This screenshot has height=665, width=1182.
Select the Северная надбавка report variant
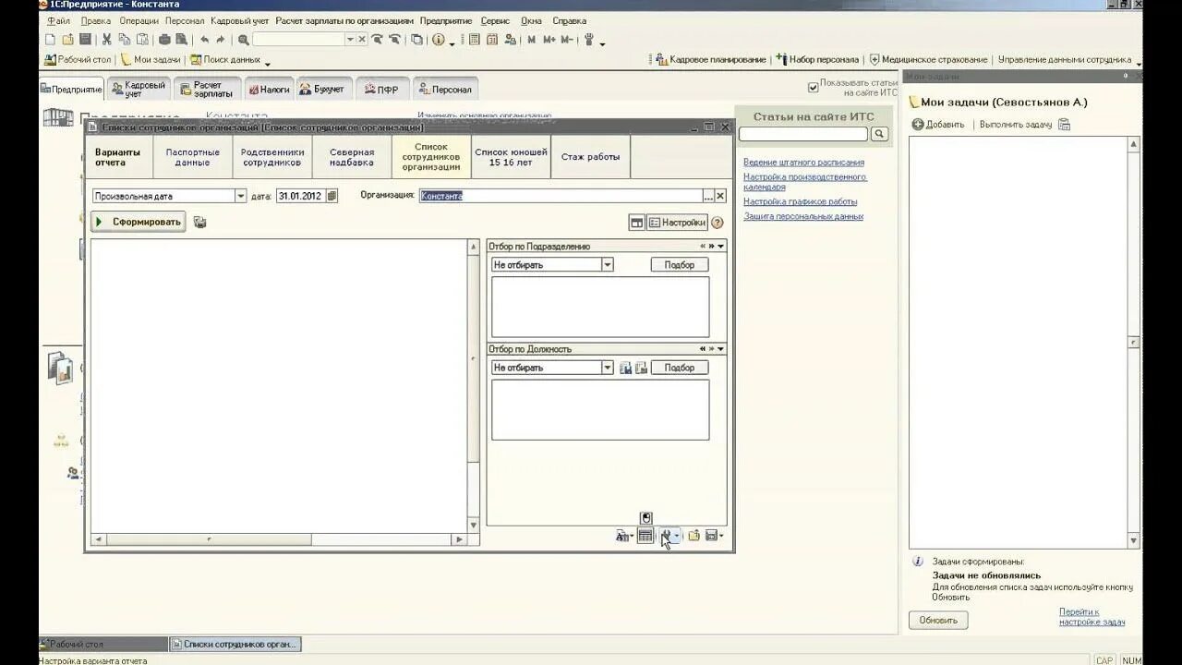click(x=352, y=157)
